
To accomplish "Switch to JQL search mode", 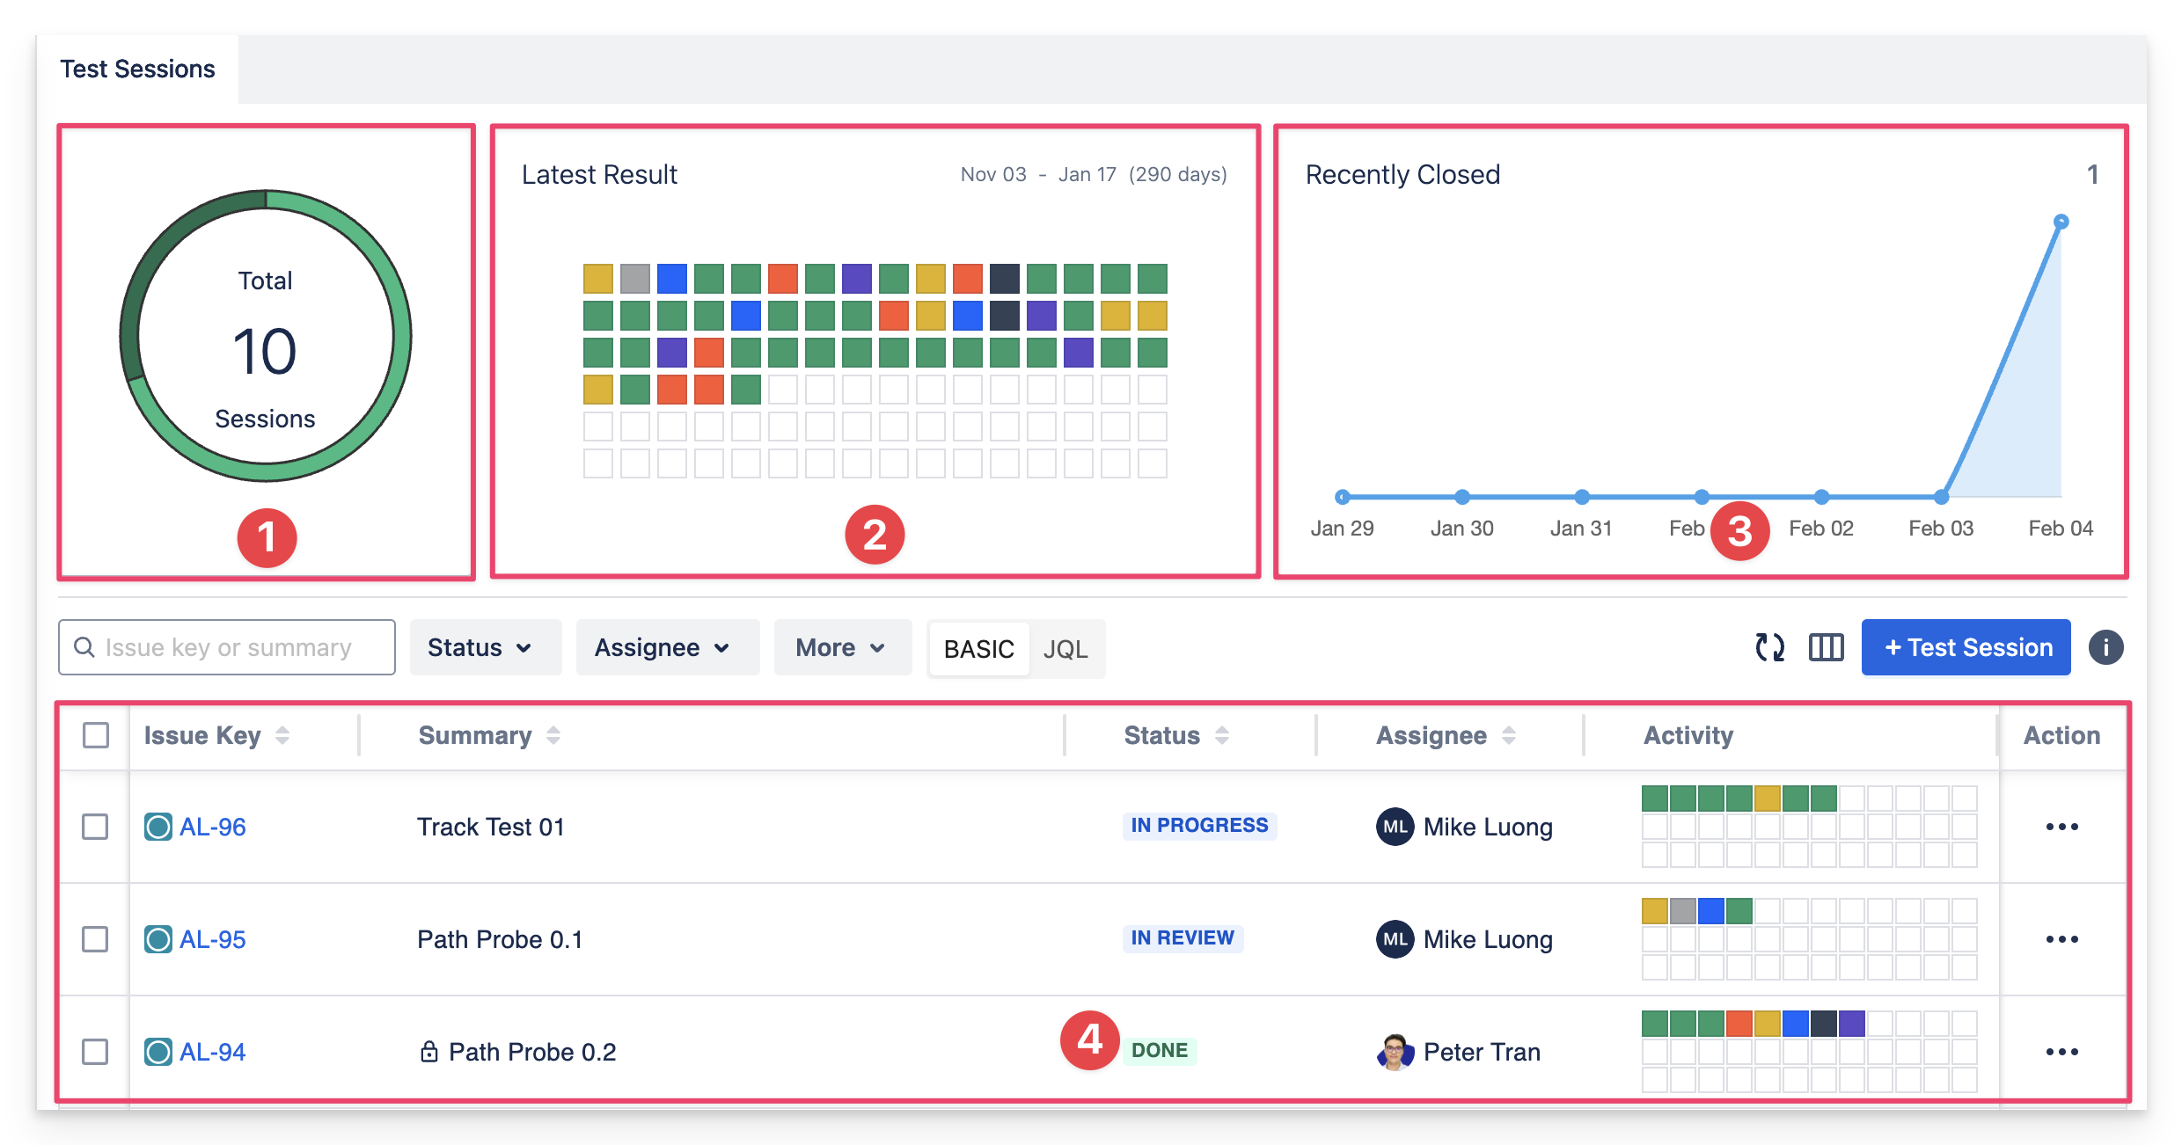I will 1065,649.
